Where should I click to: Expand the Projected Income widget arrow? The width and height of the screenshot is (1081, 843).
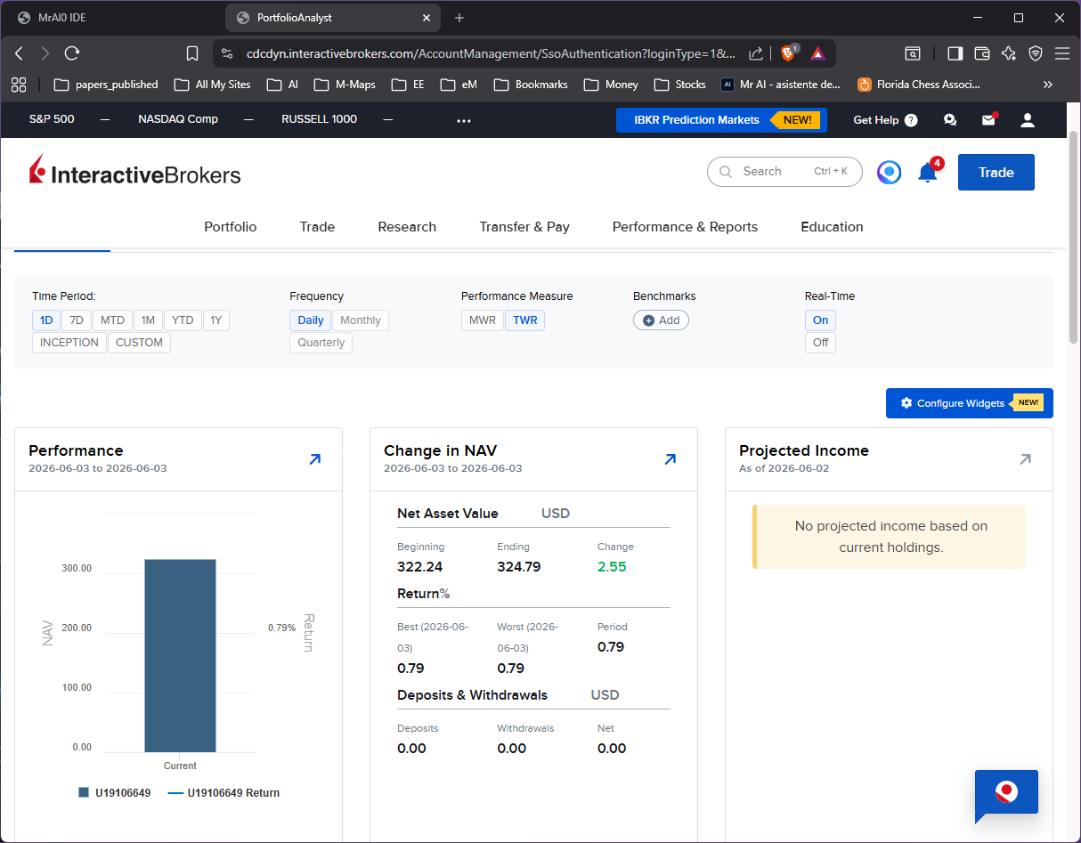click(x=1025, y=459)
